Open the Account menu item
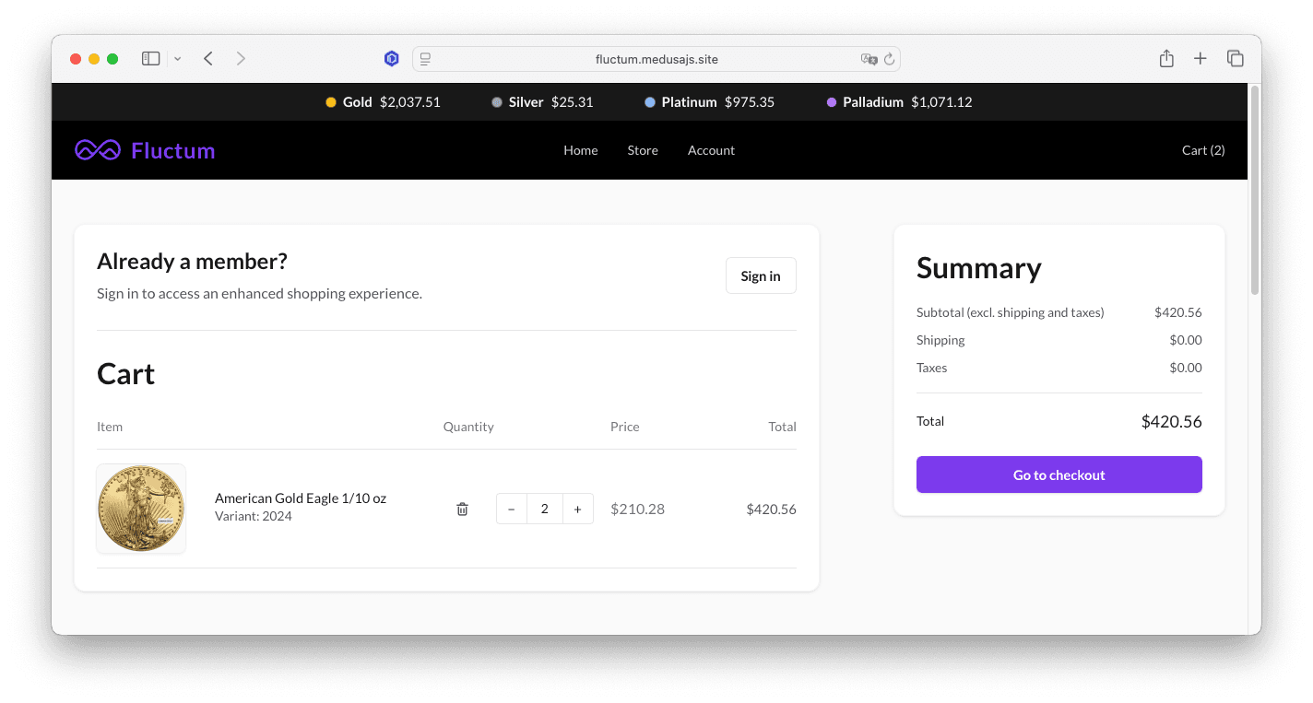This screenshot has height=703, width=1313. tap(711, 150)
